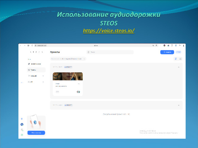
Task: Click the Проекты page heading
Action: click(x=55, y=52)
